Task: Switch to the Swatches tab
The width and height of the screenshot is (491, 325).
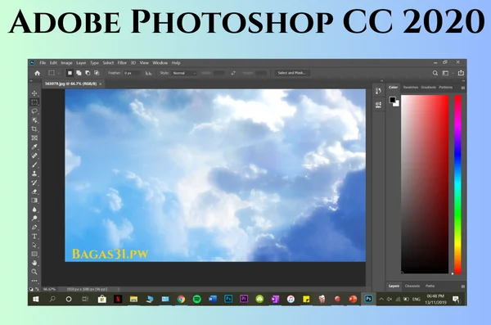Action: (x=411, y=87)
